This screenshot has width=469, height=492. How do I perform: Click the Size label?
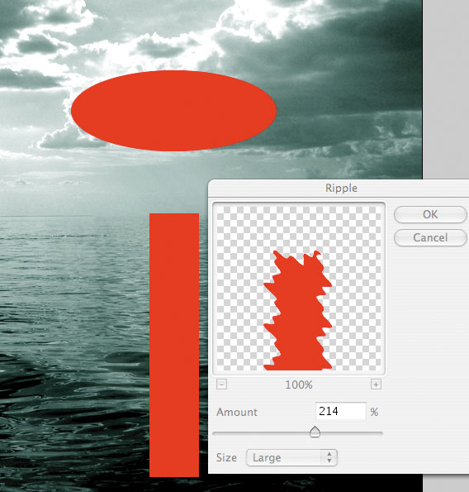(226, 458)
